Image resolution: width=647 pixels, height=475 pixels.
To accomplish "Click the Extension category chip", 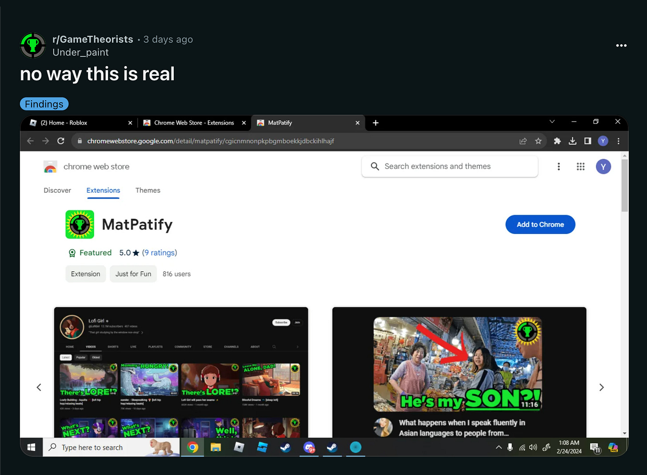I will point(86,274).
